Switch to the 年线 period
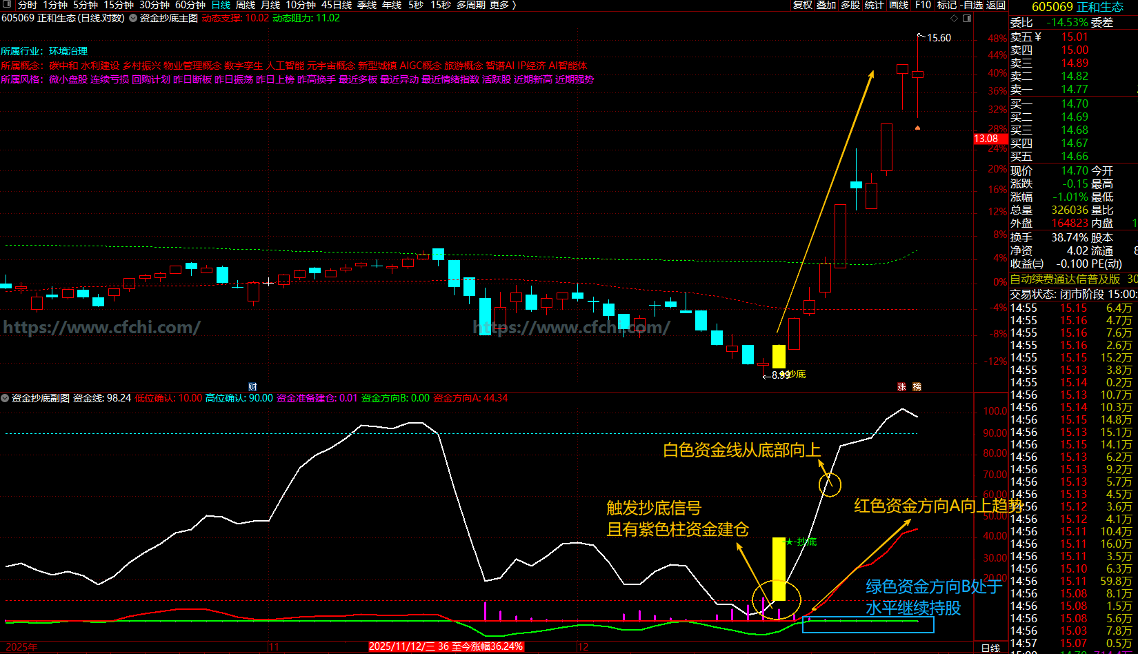 pyautogui.click(x=392, y=5)
